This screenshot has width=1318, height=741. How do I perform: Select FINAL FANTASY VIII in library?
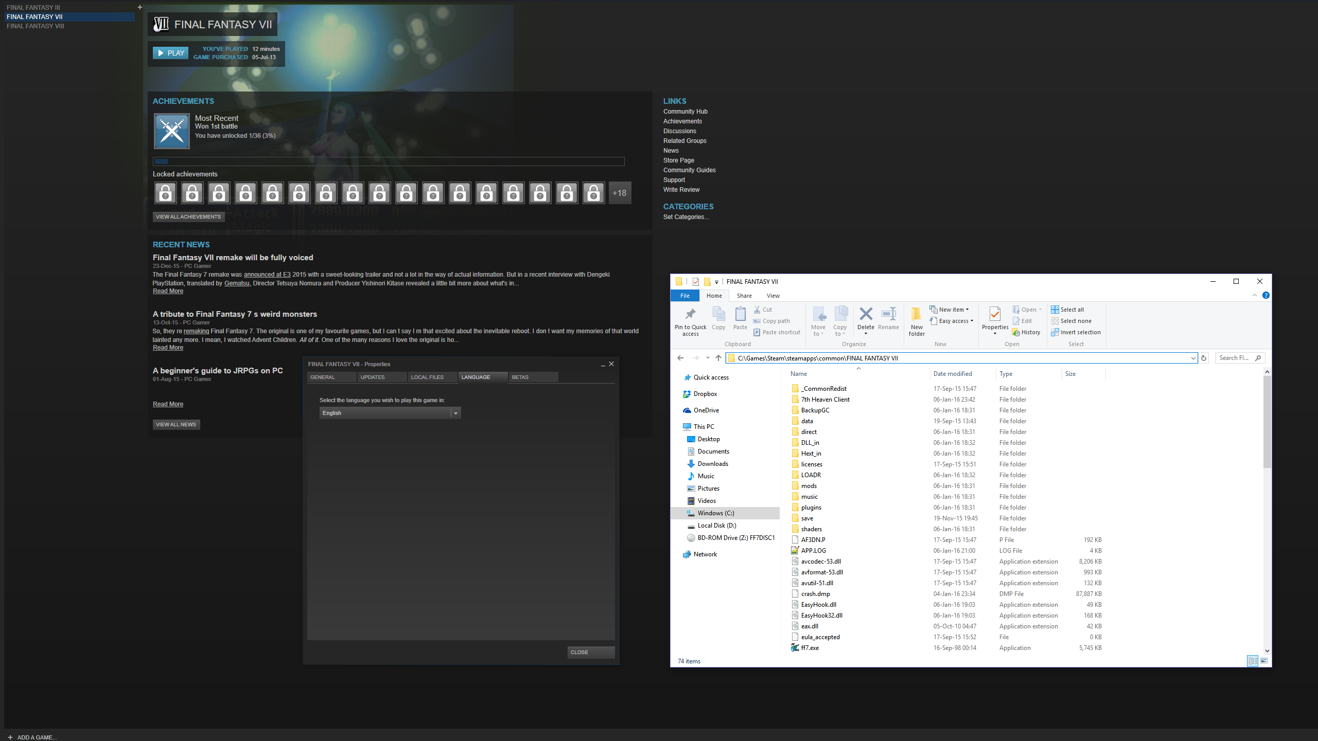[36, 26]
